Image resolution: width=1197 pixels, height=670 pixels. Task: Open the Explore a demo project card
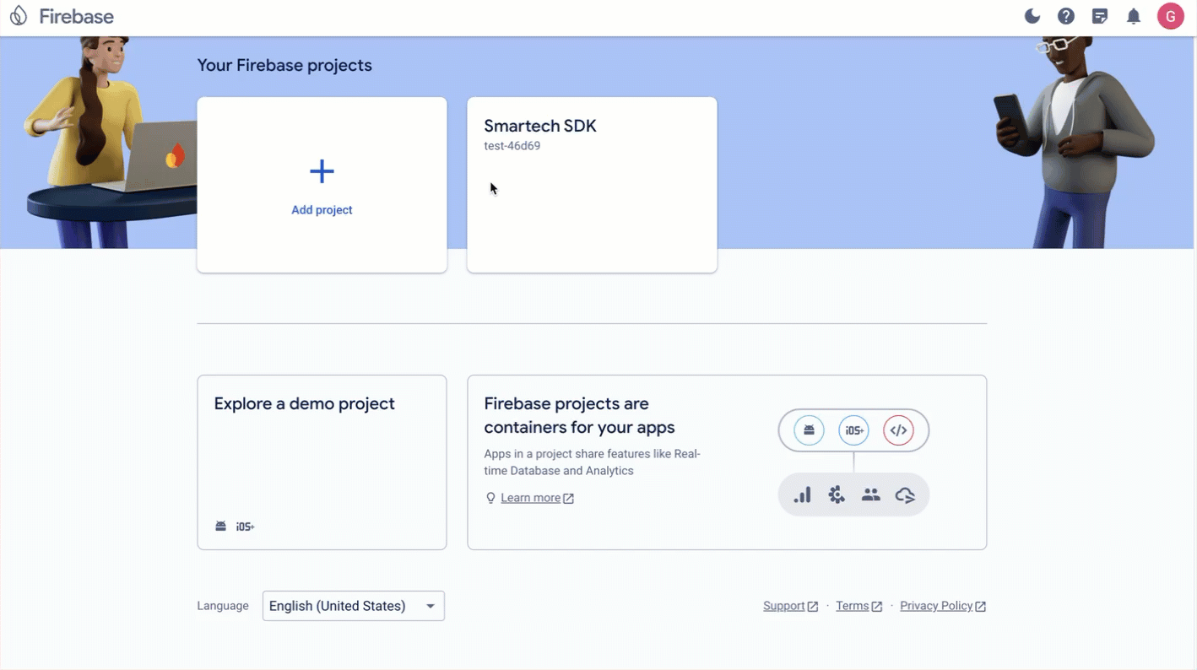tap(322, 462)
